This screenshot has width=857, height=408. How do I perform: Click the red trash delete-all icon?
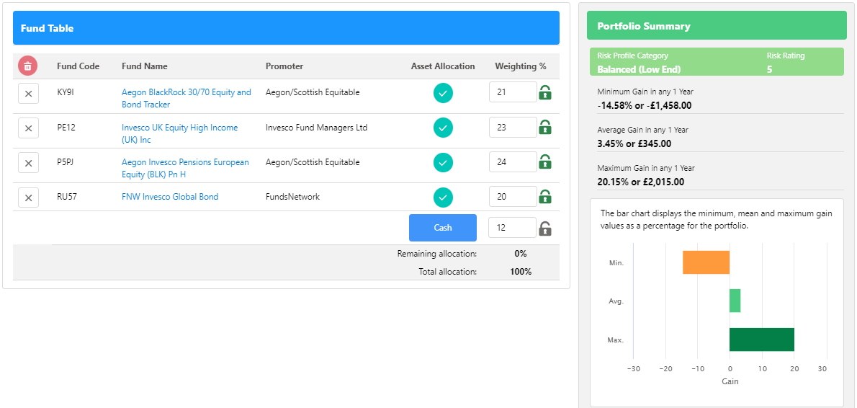click(28, 66)
